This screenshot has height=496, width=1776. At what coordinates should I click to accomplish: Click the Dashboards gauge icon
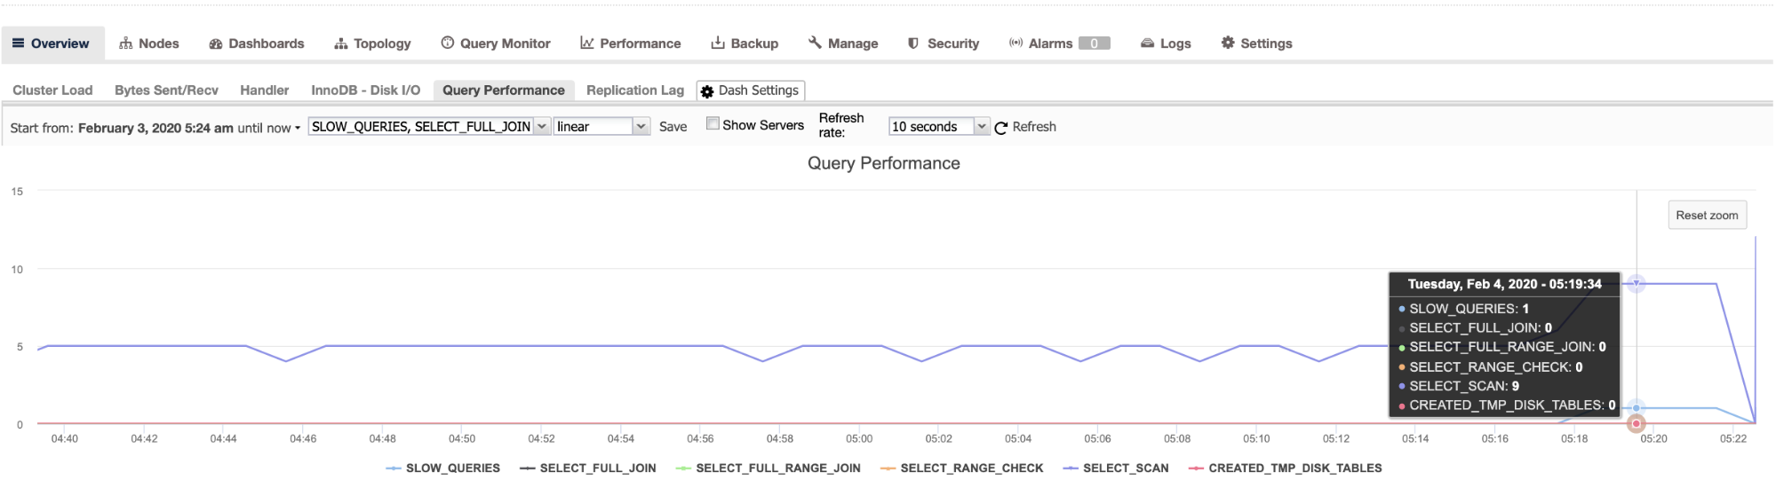pyautogui.click(x=215, y=43)
